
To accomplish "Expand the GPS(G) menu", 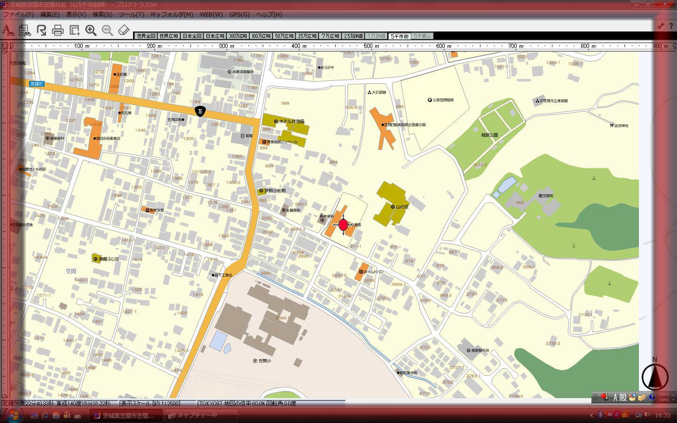I will point(239,15).
